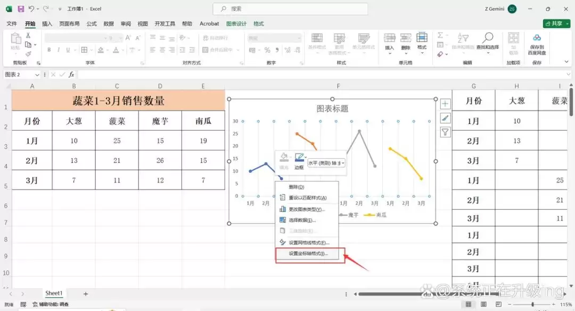Click the macro record icon in status bar
This screenshot has width=575, height=311.
(23, 305)
